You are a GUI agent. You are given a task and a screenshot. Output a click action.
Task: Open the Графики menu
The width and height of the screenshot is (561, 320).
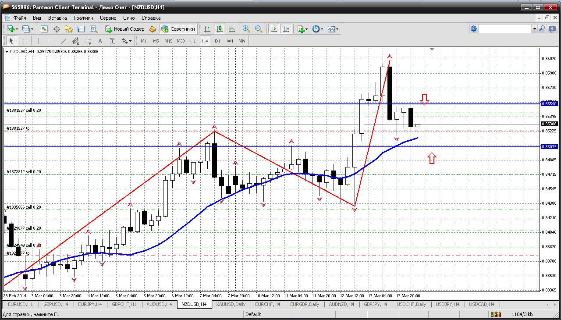click(83, 18)
